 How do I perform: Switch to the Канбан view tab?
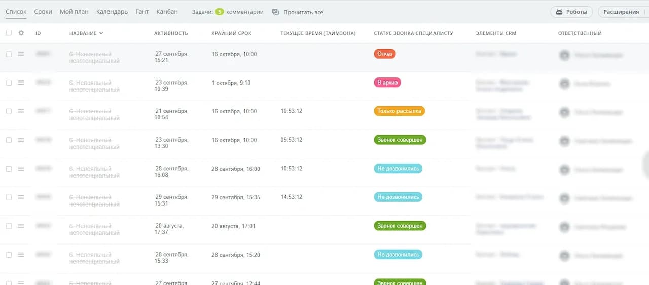point(167,12)
